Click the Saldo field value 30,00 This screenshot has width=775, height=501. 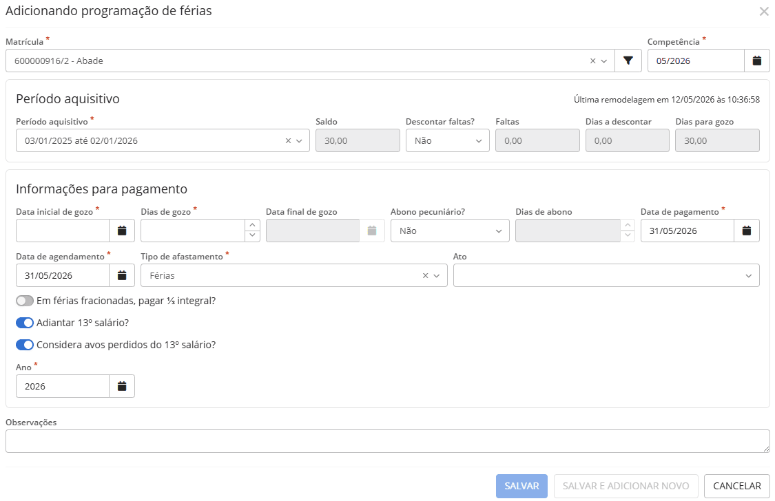[x=358, y=140]
